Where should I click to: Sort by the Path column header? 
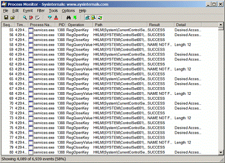click(x=120, y=25)
